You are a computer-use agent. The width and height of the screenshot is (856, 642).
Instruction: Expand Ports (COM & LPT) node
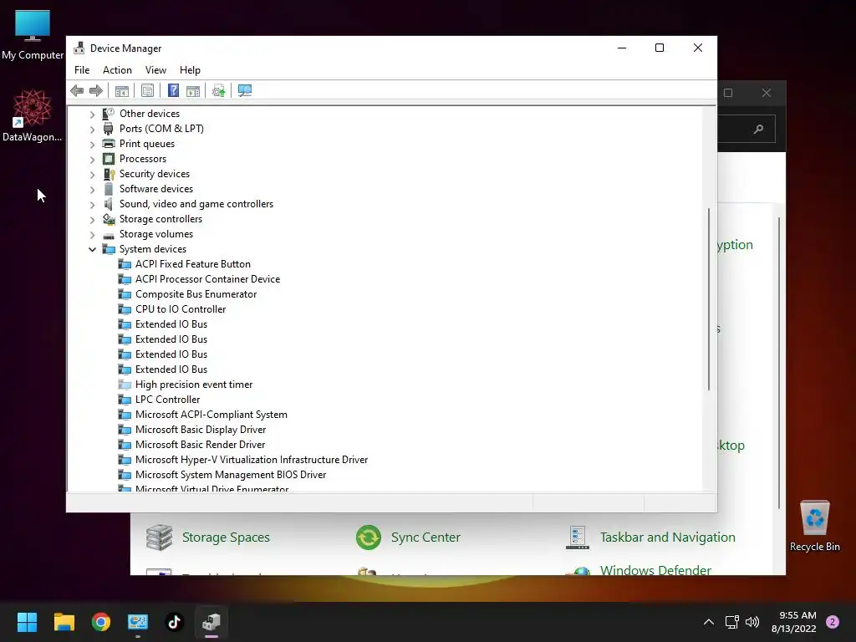point(92,130)
